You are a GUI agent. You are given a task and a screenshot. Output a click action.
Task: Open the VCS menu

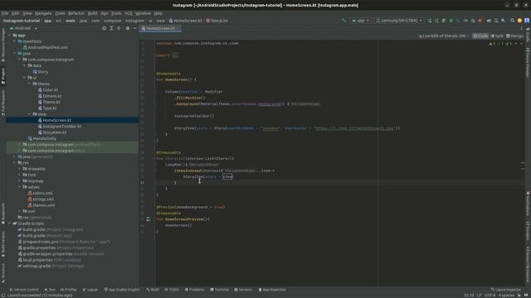pyautogui.click(x=129, y=13)
